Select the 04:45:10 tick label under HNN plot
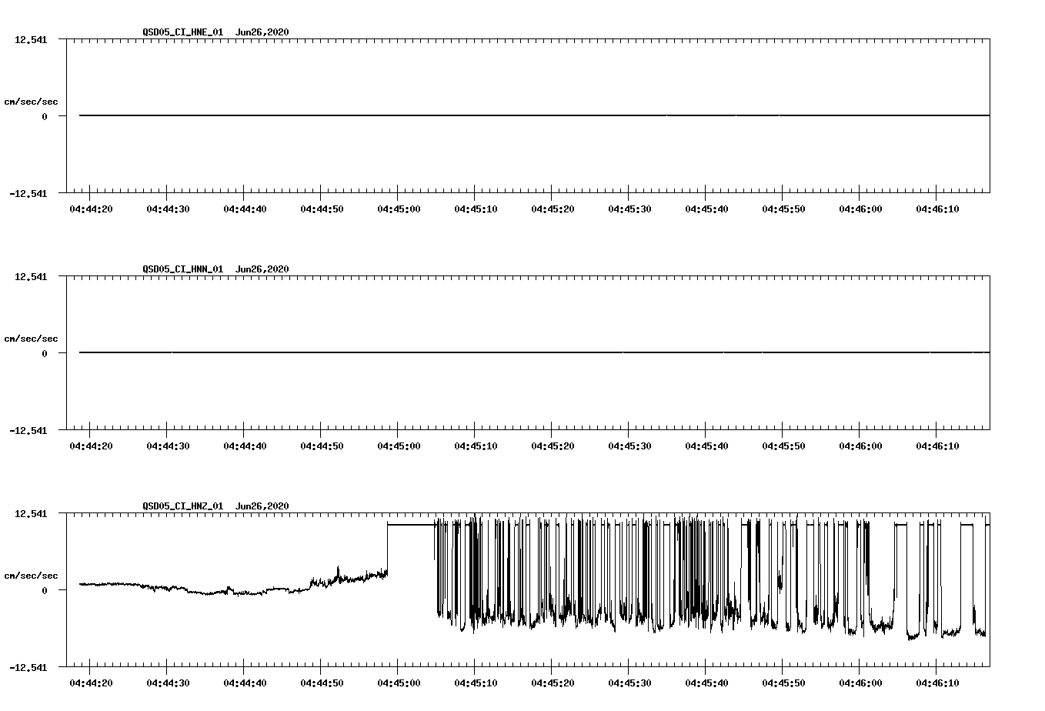The image size is (1045, 711). [x=476, y=446]
